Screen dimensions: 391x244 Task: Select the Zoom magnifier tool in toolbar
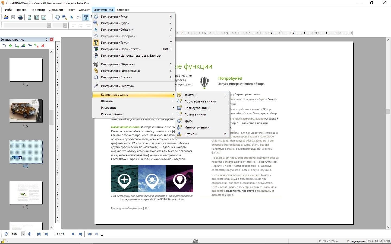65,18
